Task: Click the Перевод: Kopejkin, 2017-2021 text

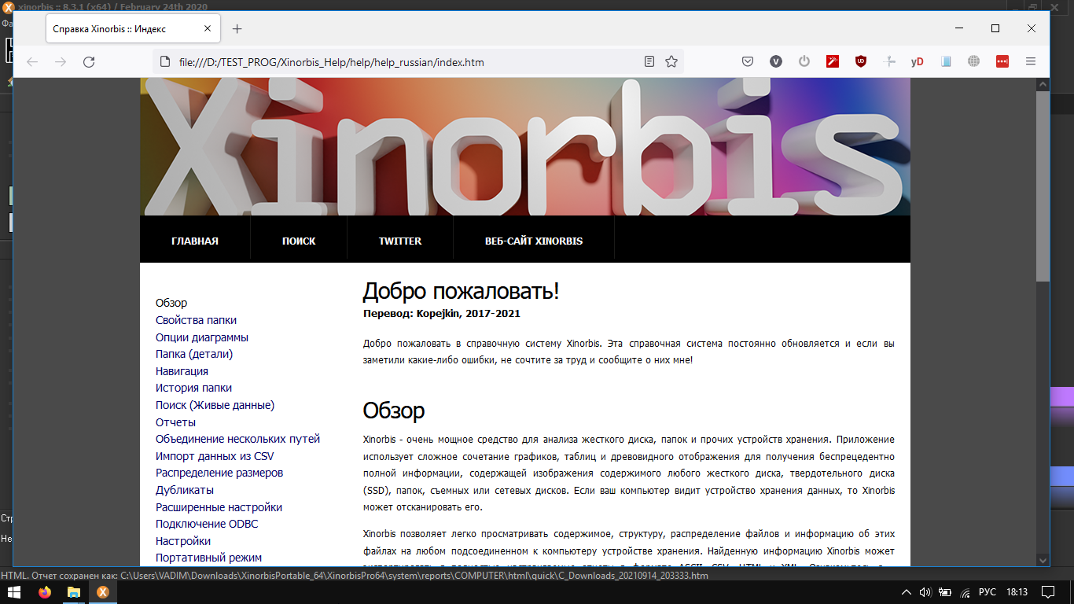Action: (x=441, y=313)
